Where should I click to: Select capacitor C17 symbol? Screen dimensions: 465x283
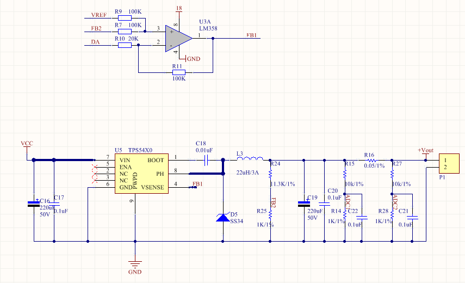[54, 204]
